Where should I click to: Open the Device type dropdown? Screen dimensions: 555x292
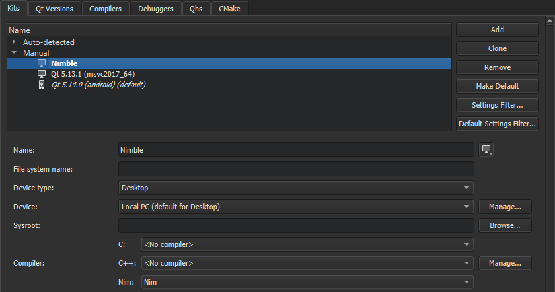click(296, 188)
